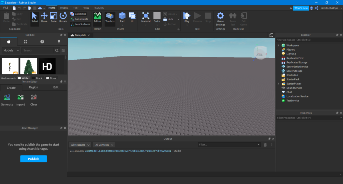
Task: Activate the Scale tool
Action: [53, 18]
